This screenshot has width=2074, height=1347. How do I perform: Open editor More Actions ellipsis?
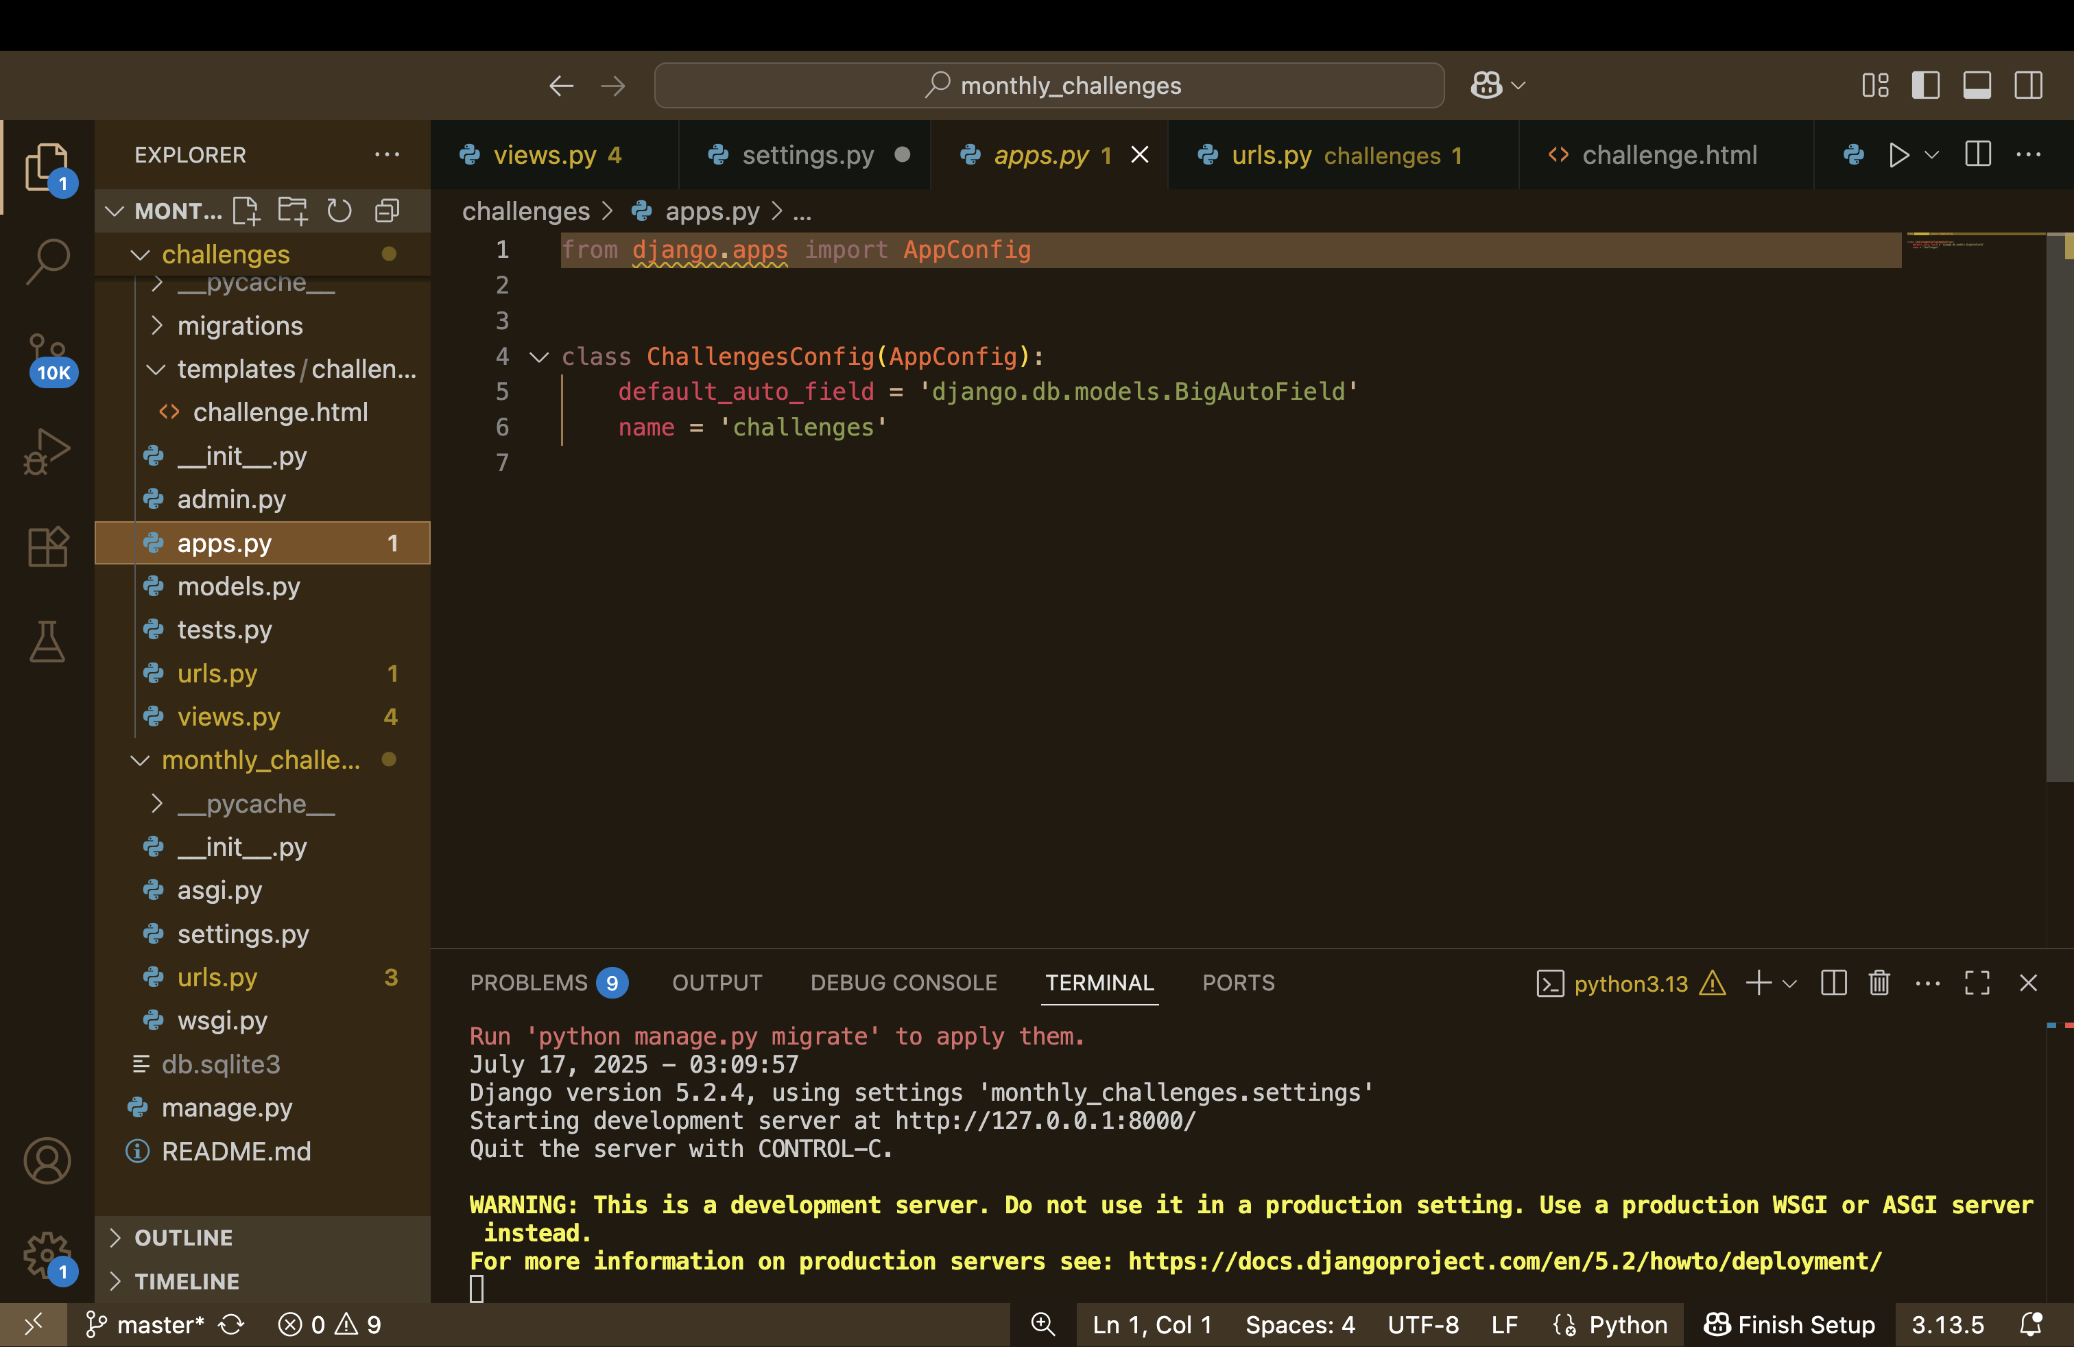click(x=2029, y=154)
